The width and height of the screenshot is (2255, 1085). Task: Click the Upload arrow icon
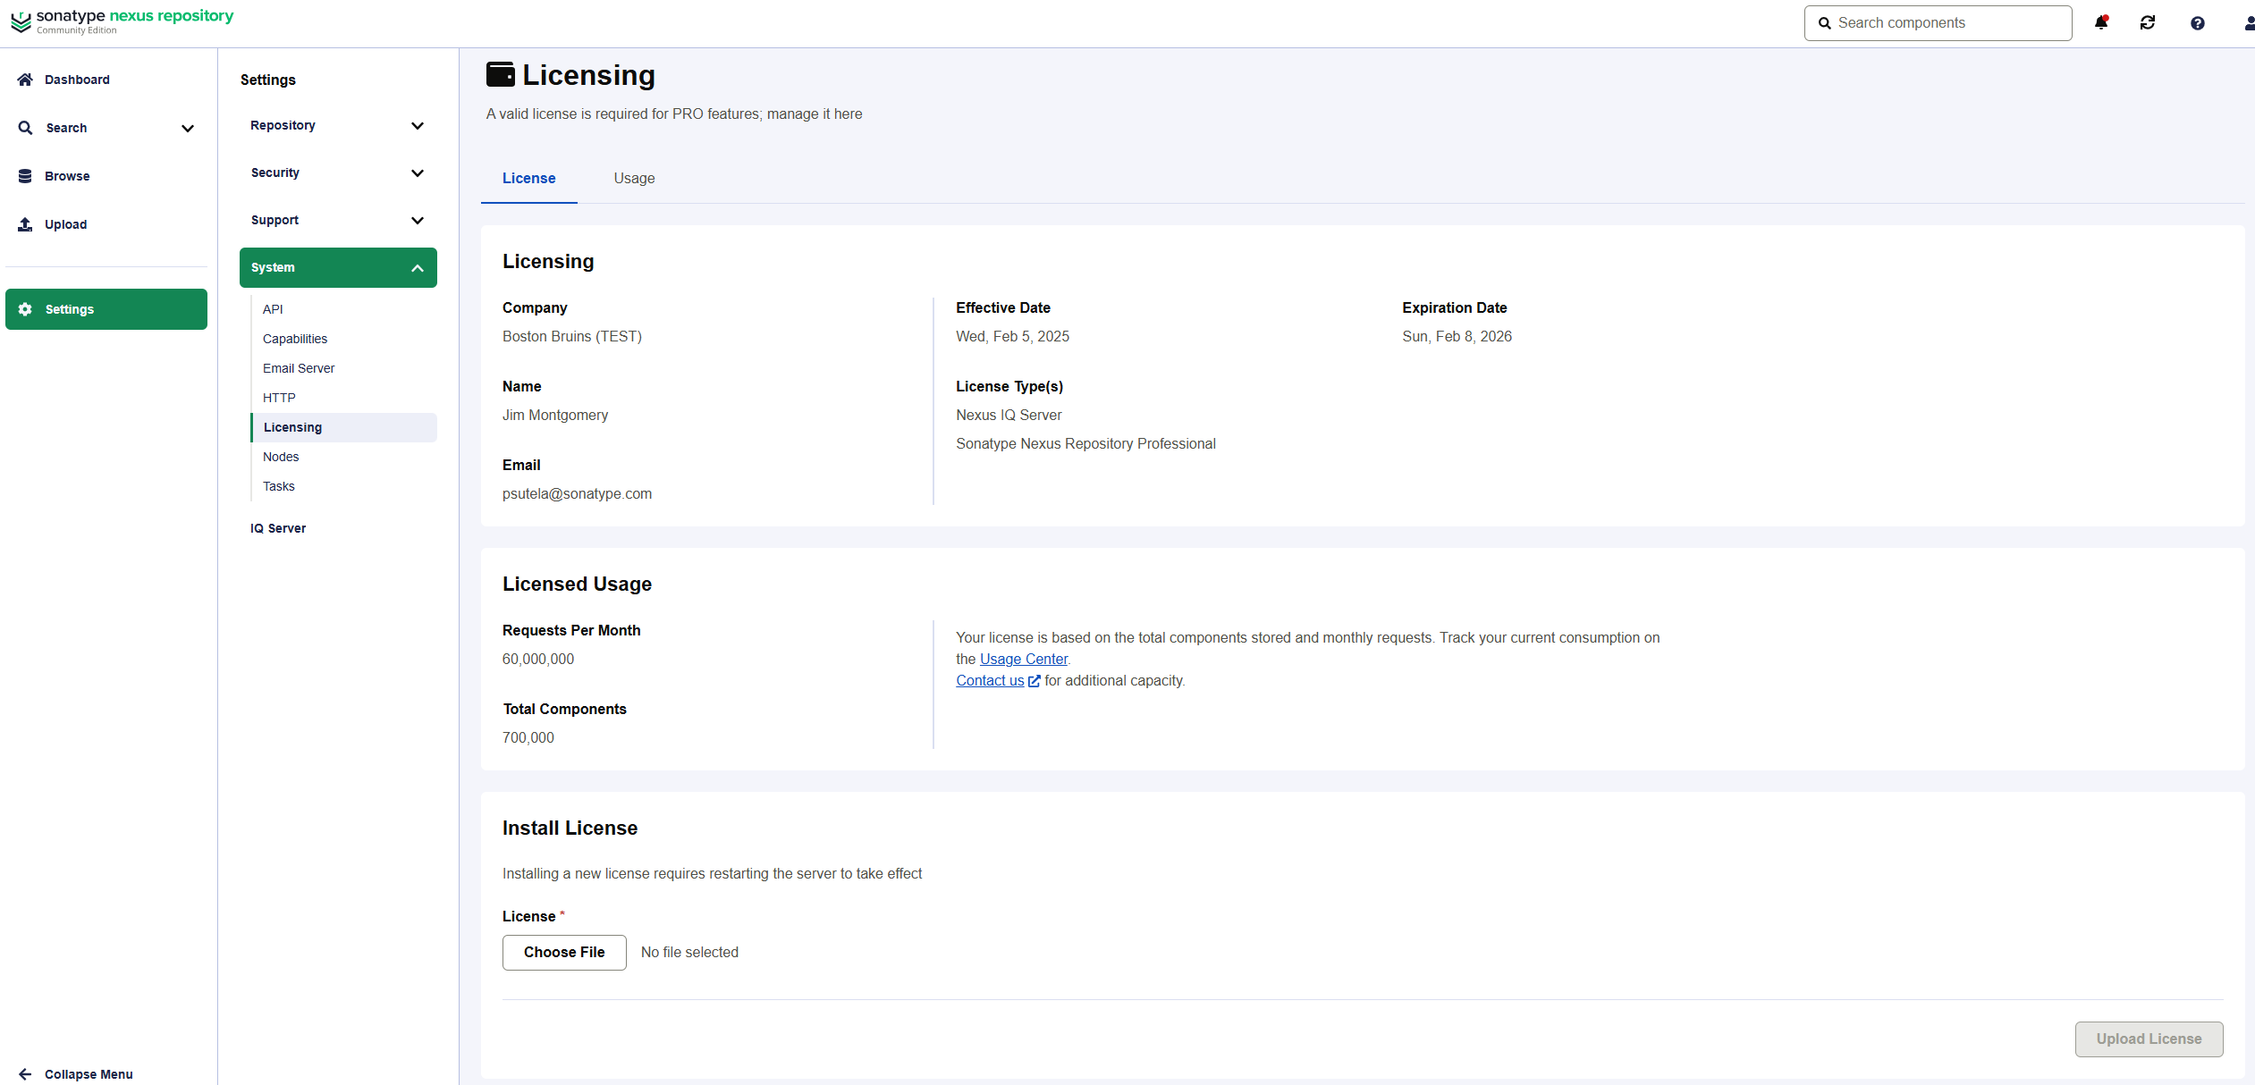coord(25,224)
